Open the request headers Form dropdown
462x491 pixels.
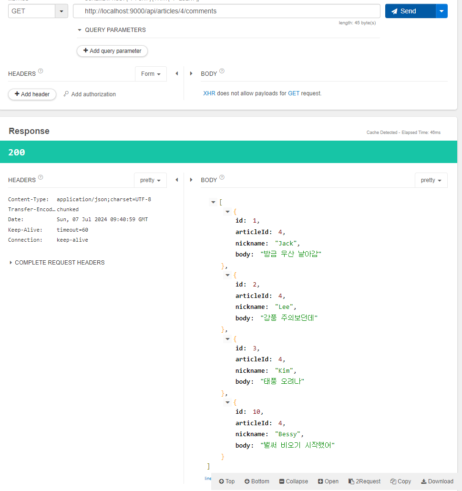coord(151,74)
